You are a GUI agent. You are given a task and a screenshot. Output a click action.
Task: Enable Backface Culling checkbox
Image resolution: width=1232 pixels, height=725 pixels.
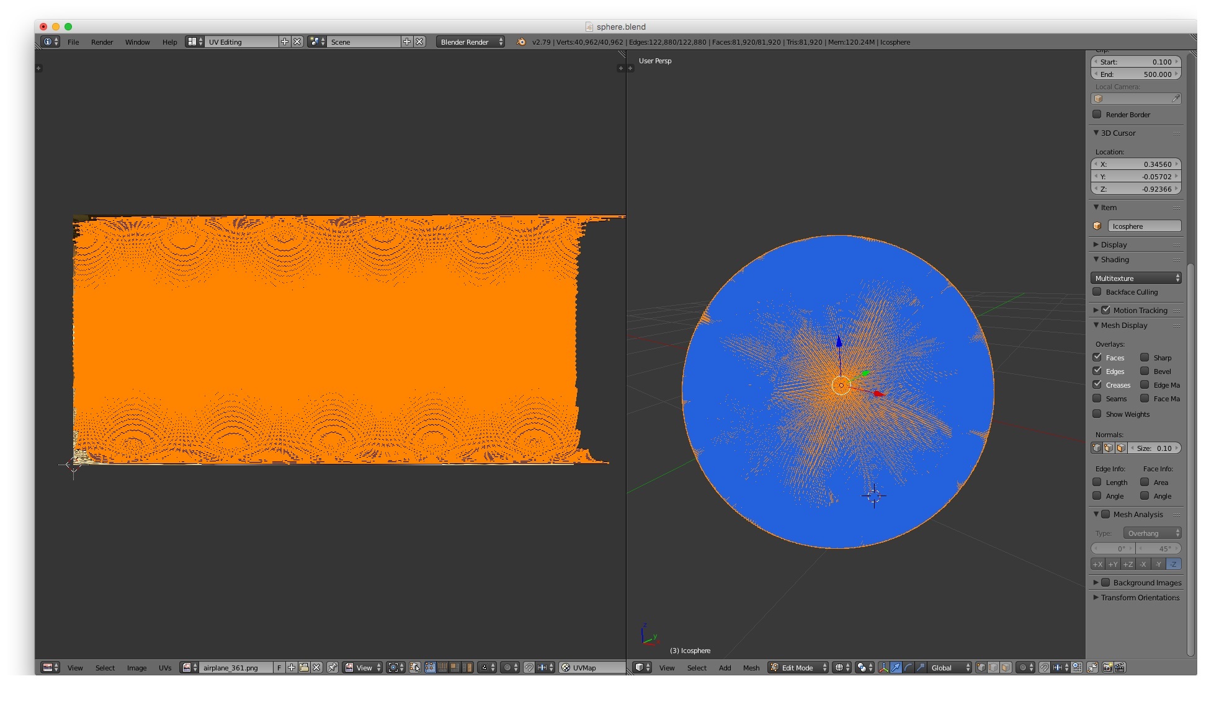(x=1097, y=292)
